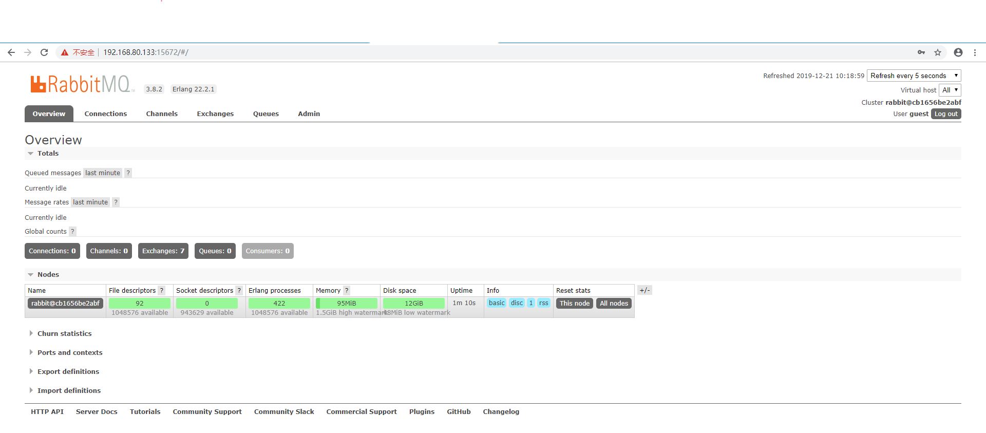Click the Consumers: 0 count button
986x433 pixels.
[268, 251]
